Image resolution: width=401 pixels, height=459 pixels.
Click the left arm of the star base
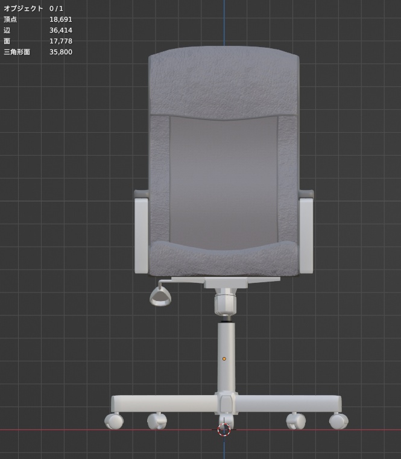(x=164, y=404)
